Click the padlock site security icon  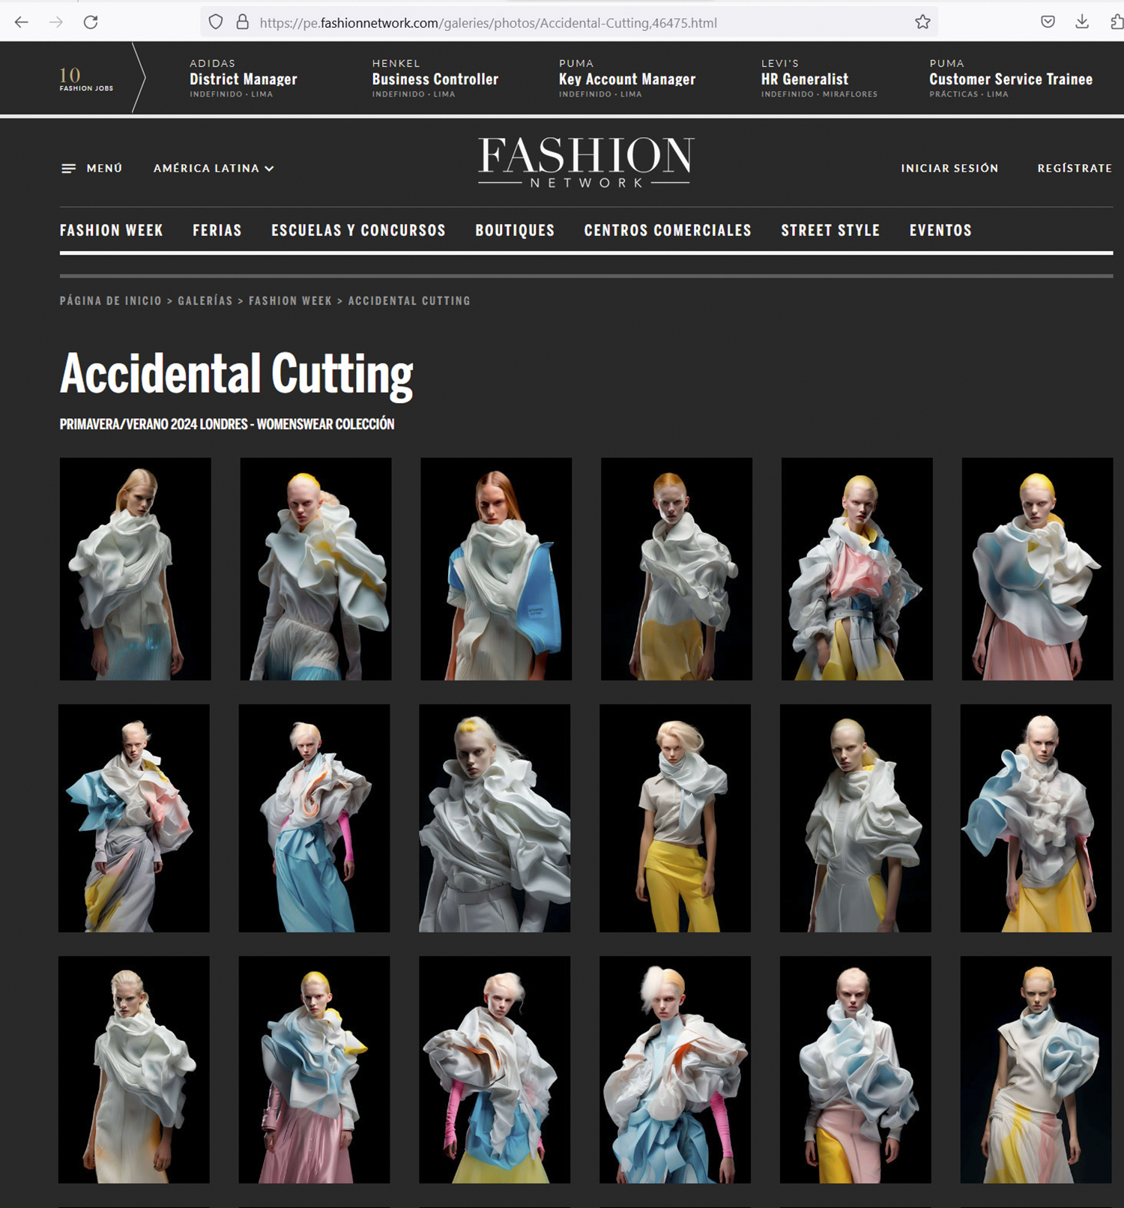coord(242,22)
